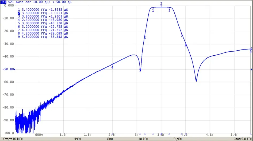Select marker table row 3 at 3.8000000 ГГц
This screenshot has width=253, height=141.
pyautogui.click(x=43, y=17)
